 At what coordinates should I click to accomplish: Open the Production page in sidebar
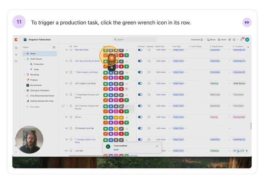(x=39, y=64)
